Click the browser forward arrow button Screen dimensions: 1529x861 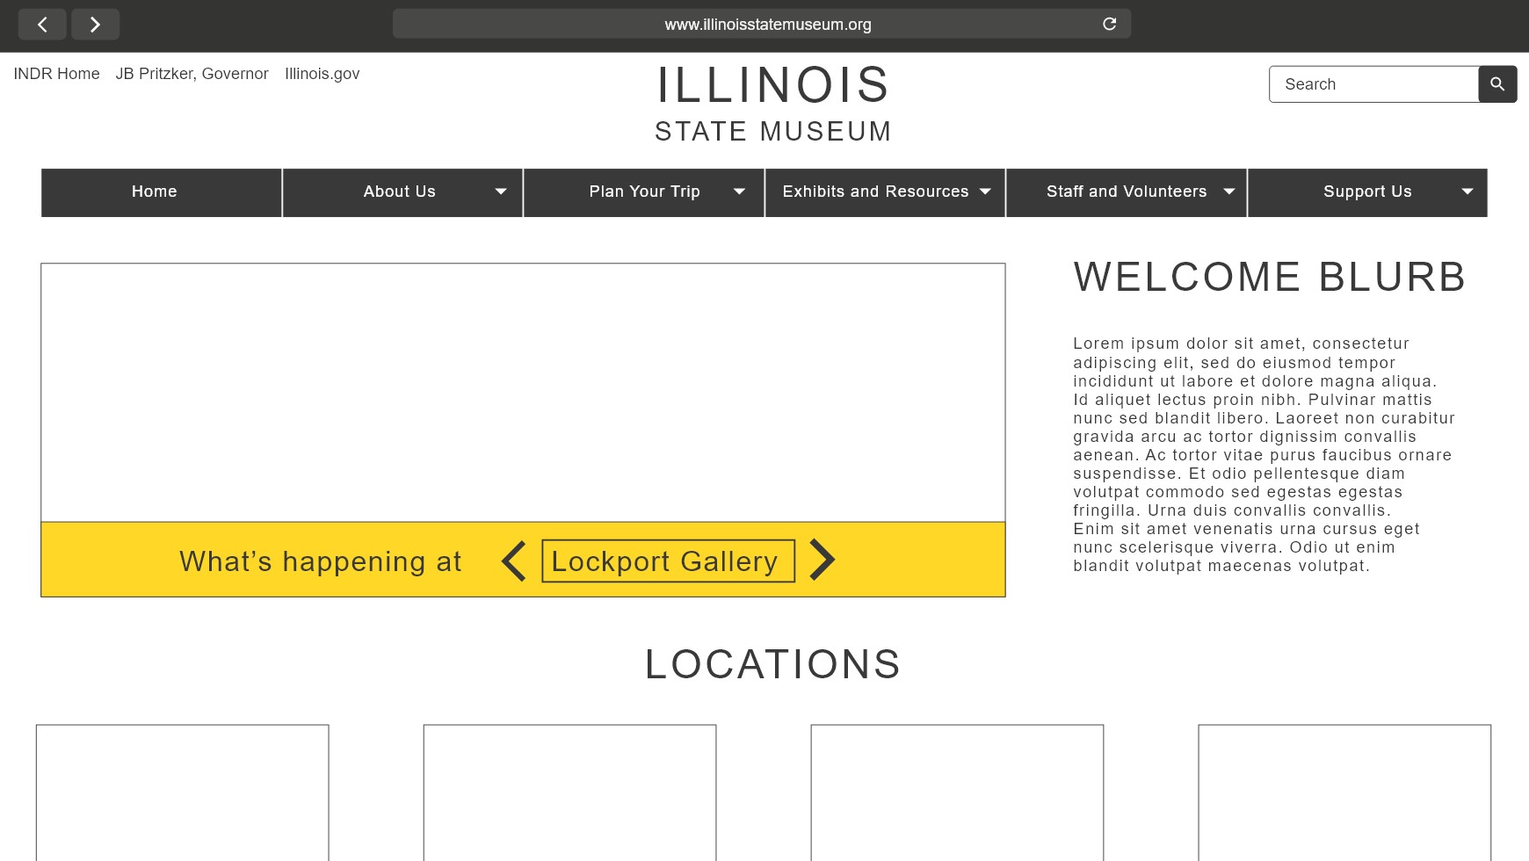pos(95,25)
